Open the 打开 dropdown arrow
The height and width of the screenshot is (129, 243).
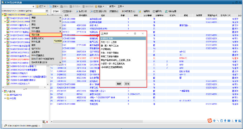click(x=45, y=6)
